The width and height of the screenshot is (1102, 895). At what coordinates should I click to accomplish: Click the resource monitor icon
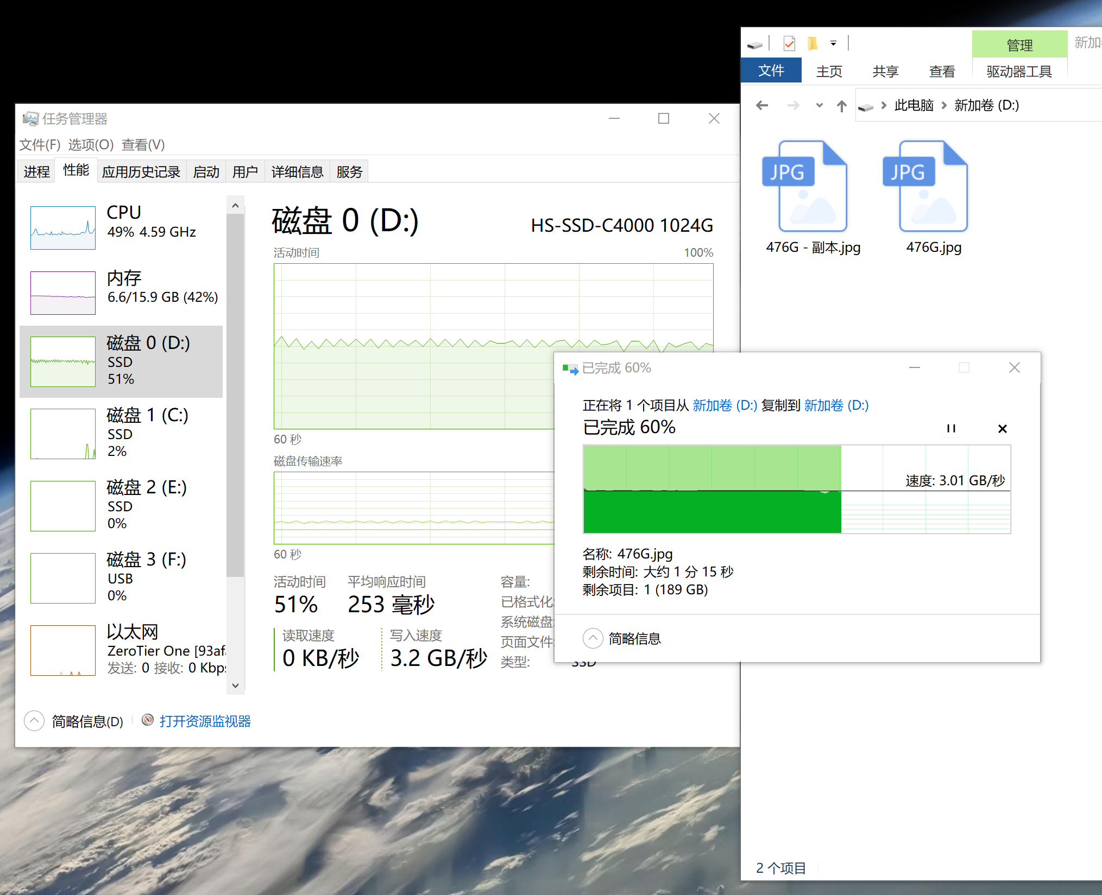pyautogui.click(x=147, y=720)
